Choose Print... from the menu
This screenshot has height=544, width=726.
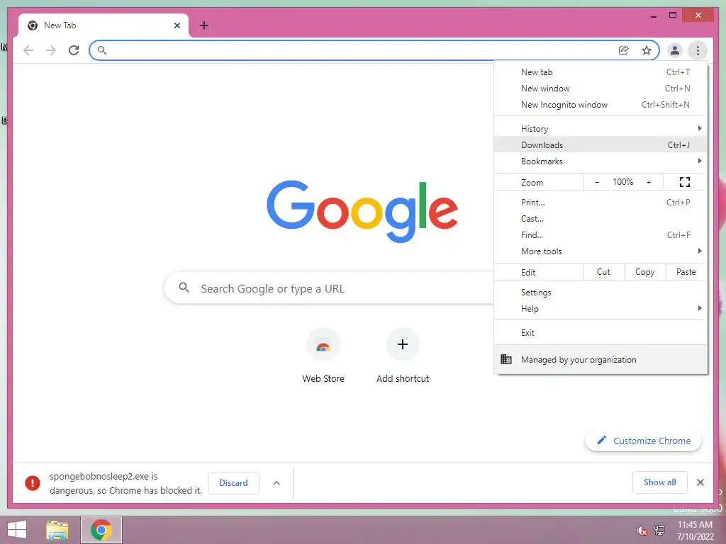tap(601, 202)
